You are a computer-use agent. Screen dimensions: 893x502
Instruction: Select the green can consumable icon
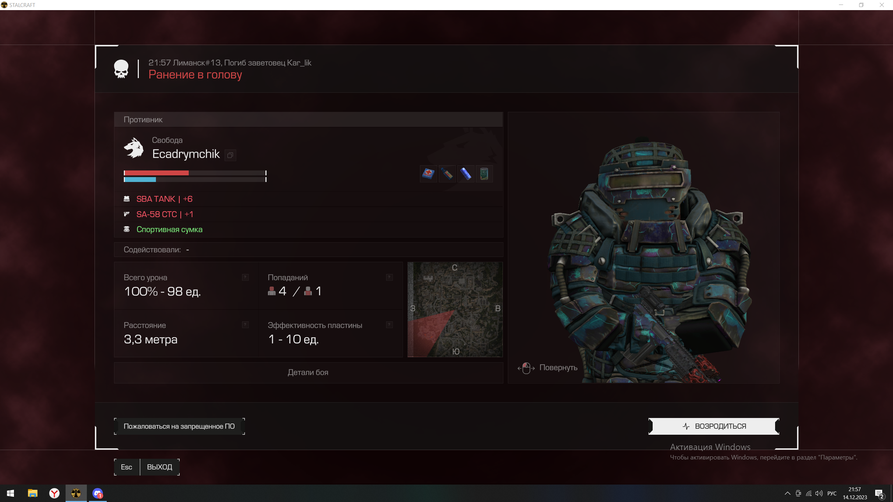point(484,174)
